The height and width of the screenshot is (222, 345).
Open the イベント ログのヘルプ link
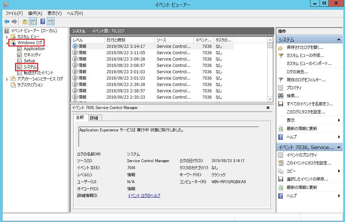[144, 196]
